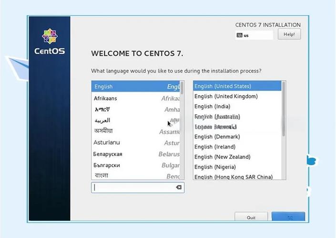
Task: Choose English (Ireland) locale
Action: click(237, 147)
